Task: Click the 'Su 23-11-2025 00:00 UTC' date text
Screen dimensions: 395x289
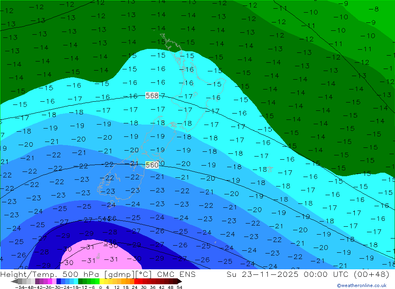Action: [288, 274]
